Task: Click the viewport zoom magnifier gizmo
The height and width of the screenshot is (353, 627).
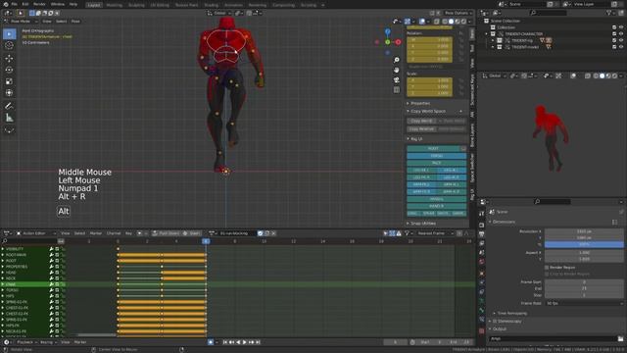Action: coord(396,60)
